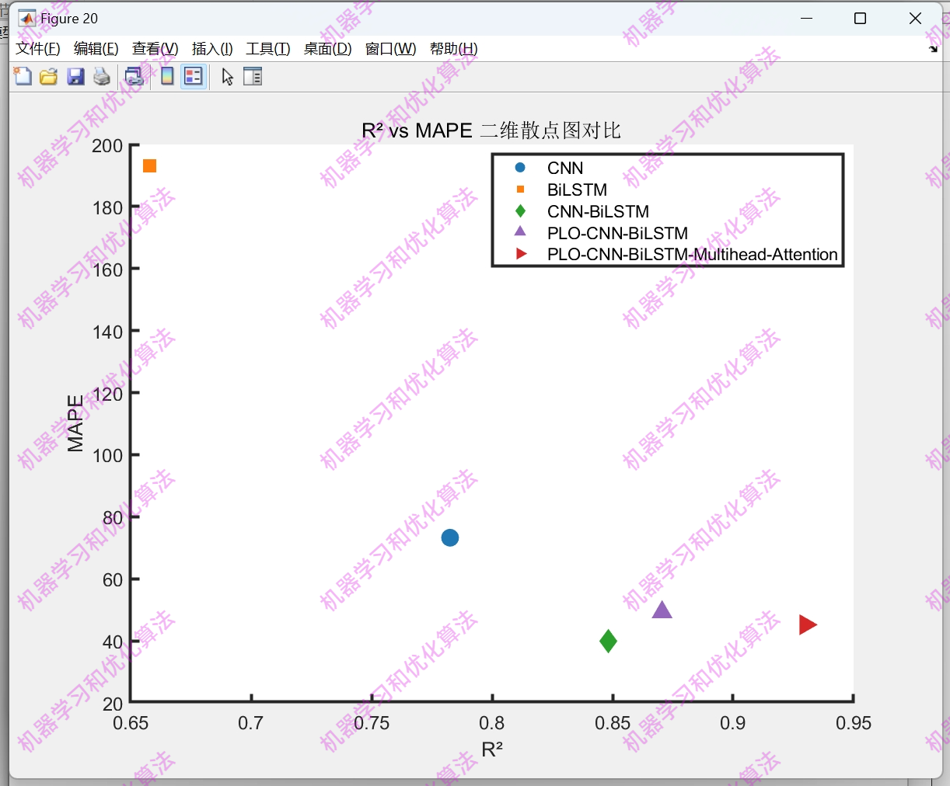Click the x-axis tick label 0.9
Viewport: 950px width, 786px height.
point(733,723)
